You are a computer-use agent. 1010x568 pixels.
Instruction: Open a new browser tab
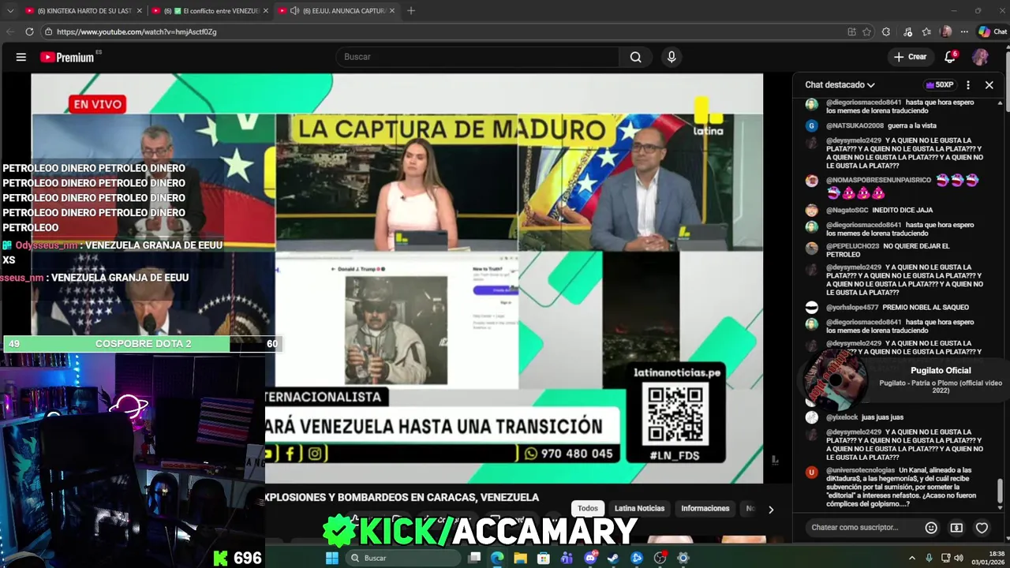tap(410, 11)
